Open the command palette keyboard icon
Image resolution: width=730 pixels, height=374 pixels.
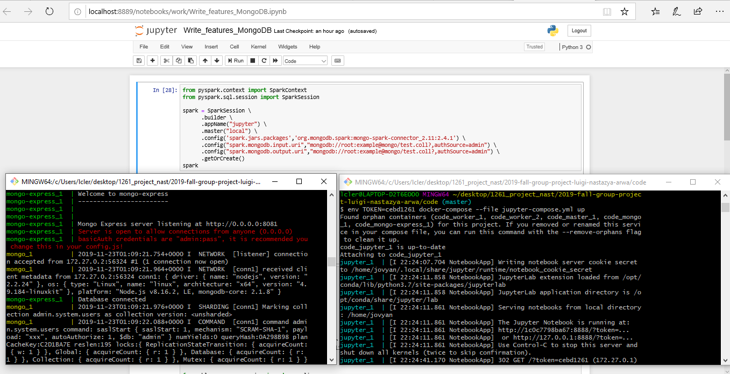(x=338, y=61)
